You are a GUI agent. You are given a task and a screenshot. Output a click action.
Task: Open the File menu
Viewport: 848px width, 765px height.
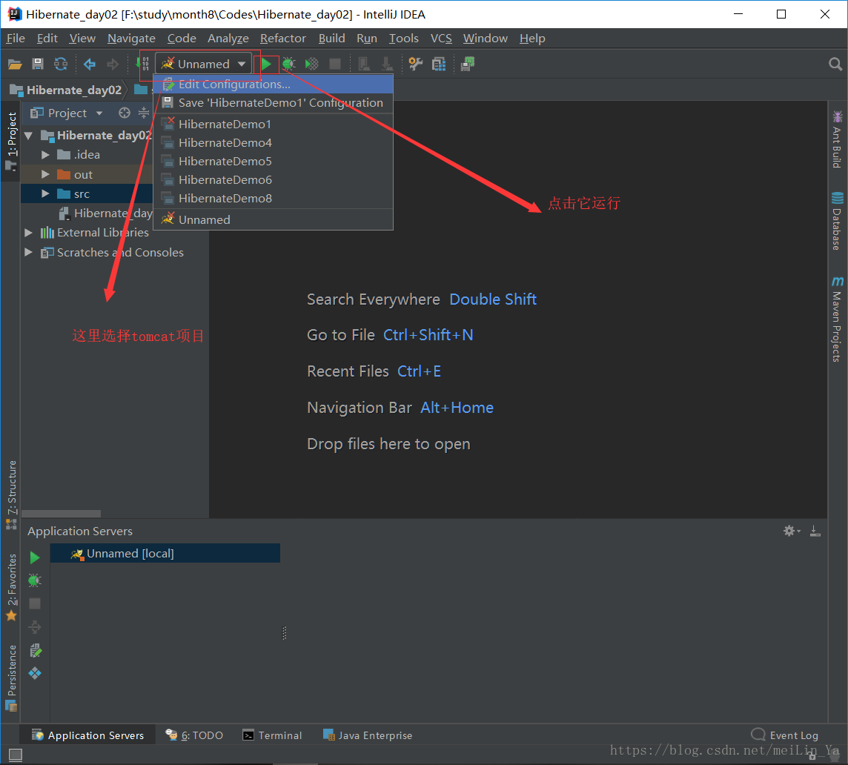pos(16,39)
